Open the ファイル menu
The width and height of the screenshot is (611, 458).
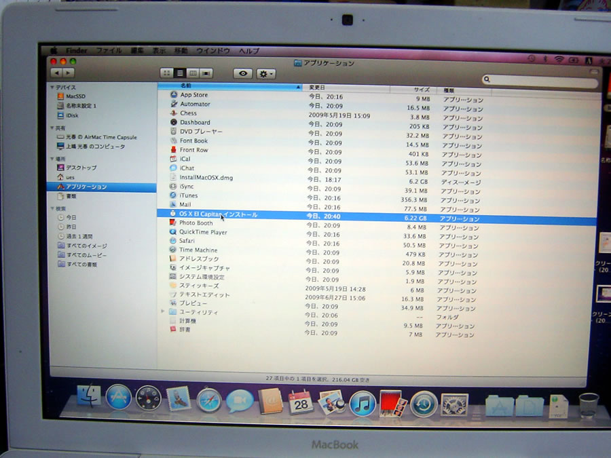pos(109,51)
